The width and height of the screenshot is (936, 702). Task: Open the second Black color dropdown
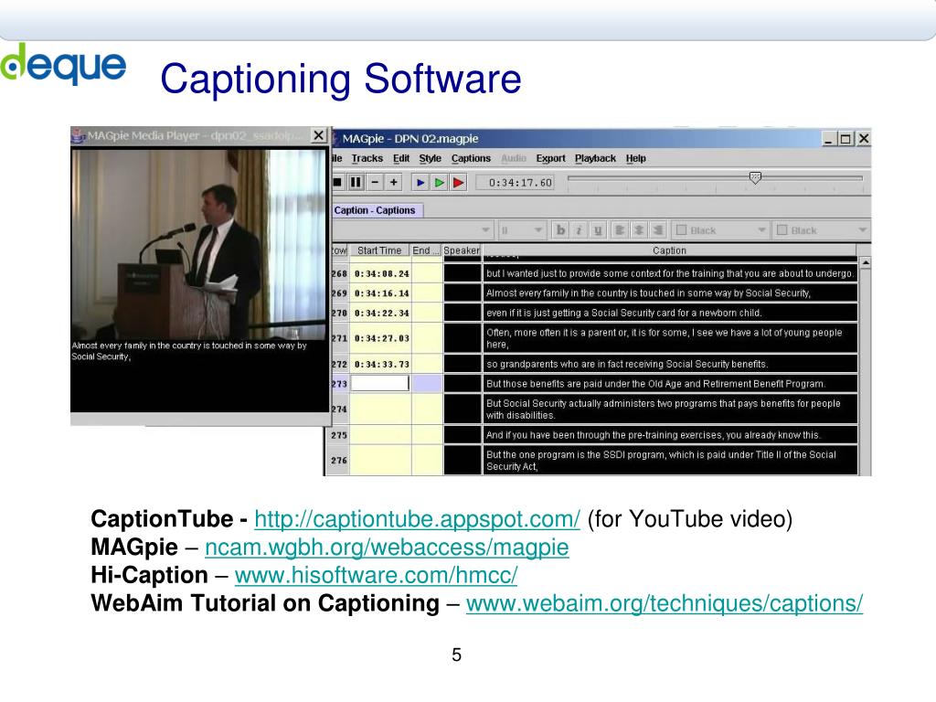coord(862,230)
